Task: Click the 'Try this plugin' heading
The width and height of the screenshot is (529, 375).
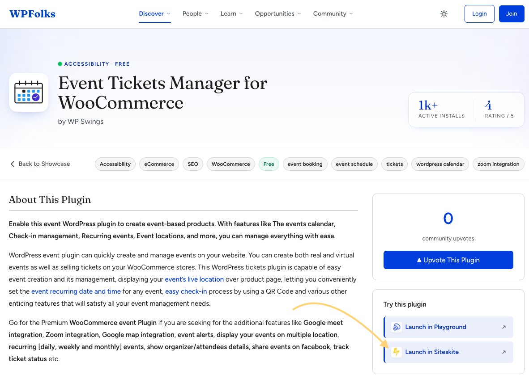Action: pos(405,304)
